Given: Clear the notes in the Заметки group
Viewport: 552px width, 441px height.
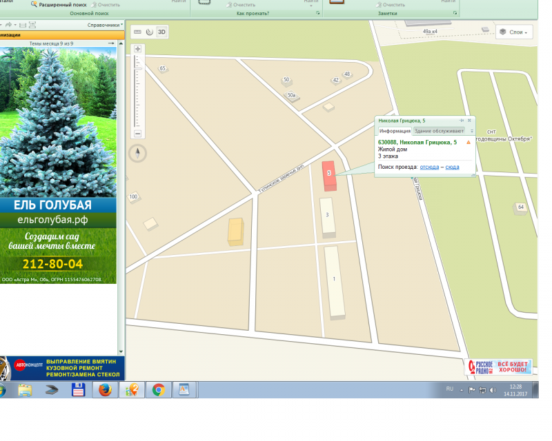Looking at the screenshot, I should 390,5.
